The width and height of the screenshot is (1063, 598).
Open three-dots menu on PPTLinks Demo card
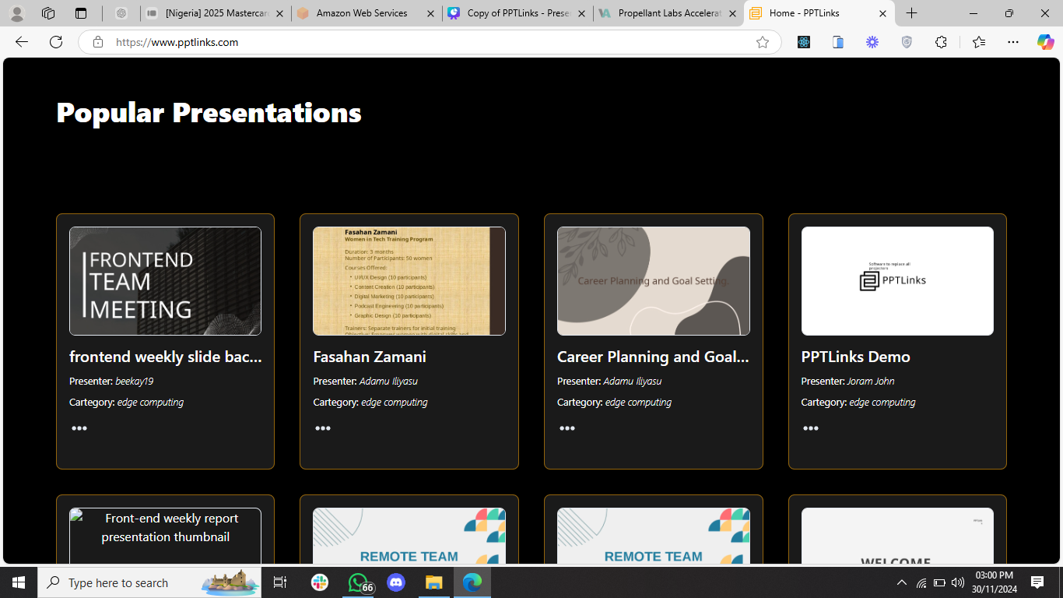[811, 428]
